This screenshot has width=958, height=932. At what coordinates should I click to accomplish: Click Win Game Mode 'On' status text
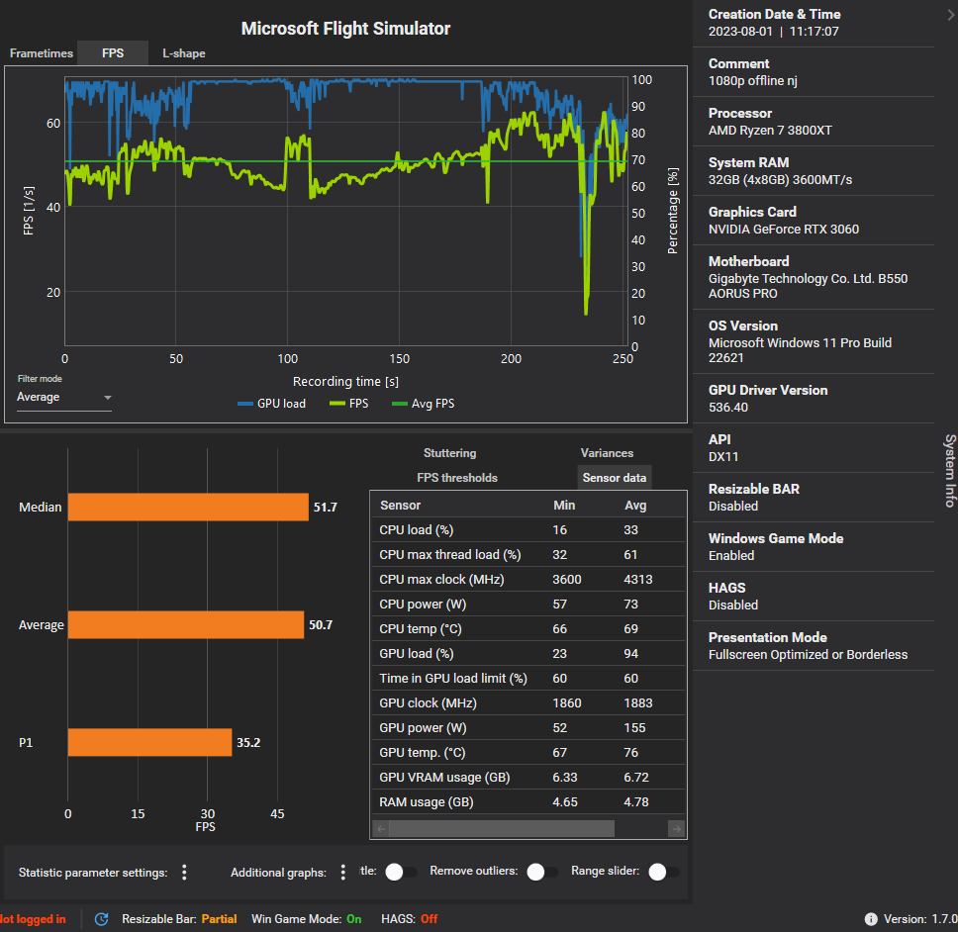point(353,918)
